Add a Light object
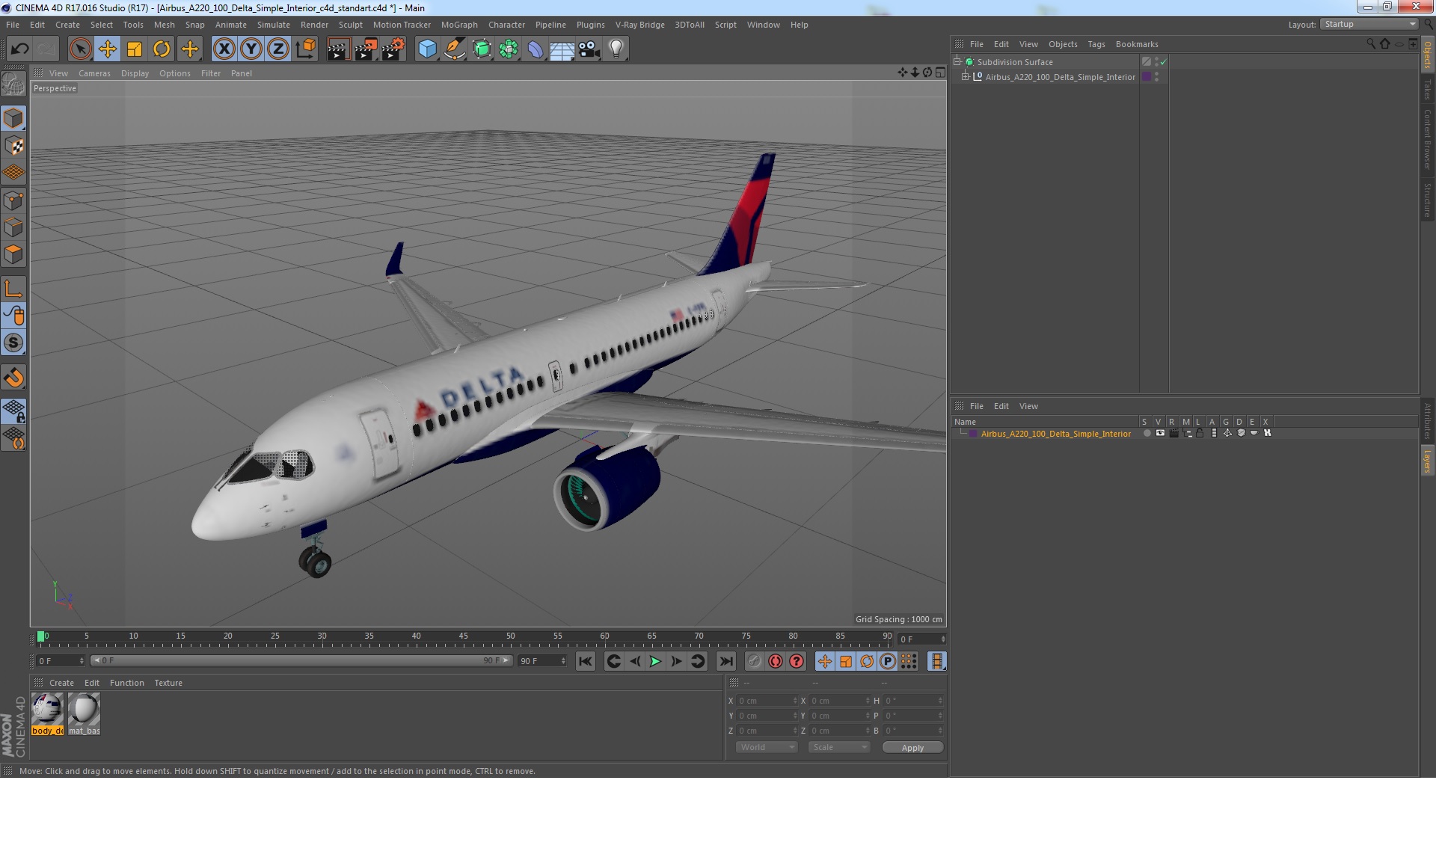 point(616,49)
